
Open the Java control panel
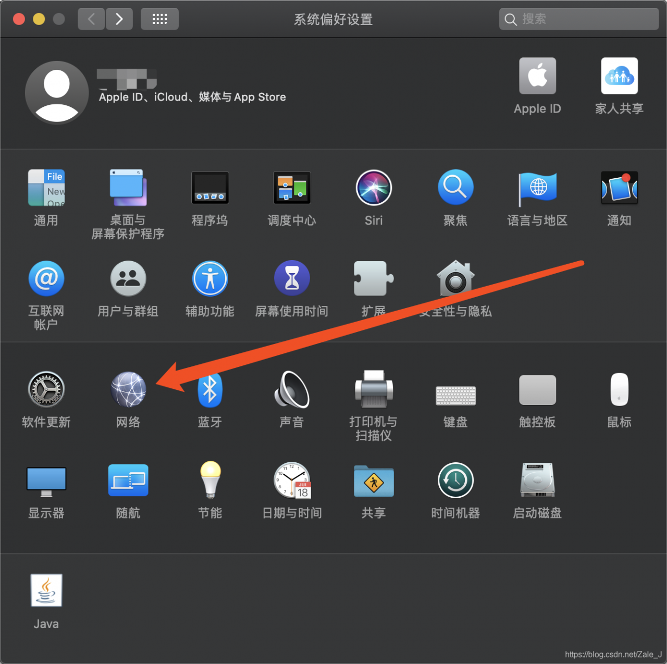pos(46,591)
